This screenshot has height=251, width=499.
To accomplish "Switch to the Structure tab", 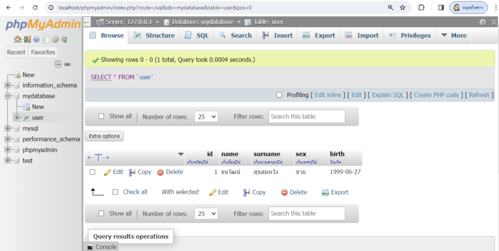I will (x=154, y=36).
